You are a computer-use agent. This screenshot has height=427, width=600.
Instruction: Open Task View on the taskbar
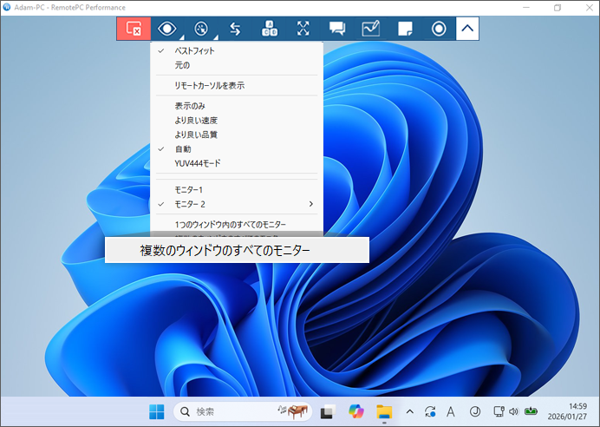coord(327,412)
